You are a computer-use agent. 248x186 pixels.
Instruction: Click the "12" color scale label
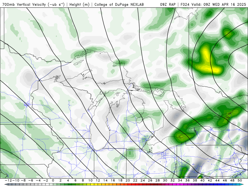(98, 180)
